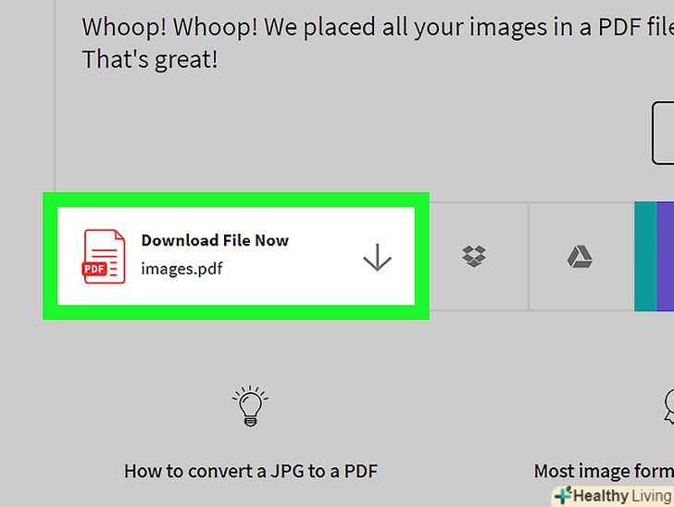Viewport: 674px width, 507px height.
Task: Click the Whoop! Whoop! success message
Action: [x=378, y=27]
